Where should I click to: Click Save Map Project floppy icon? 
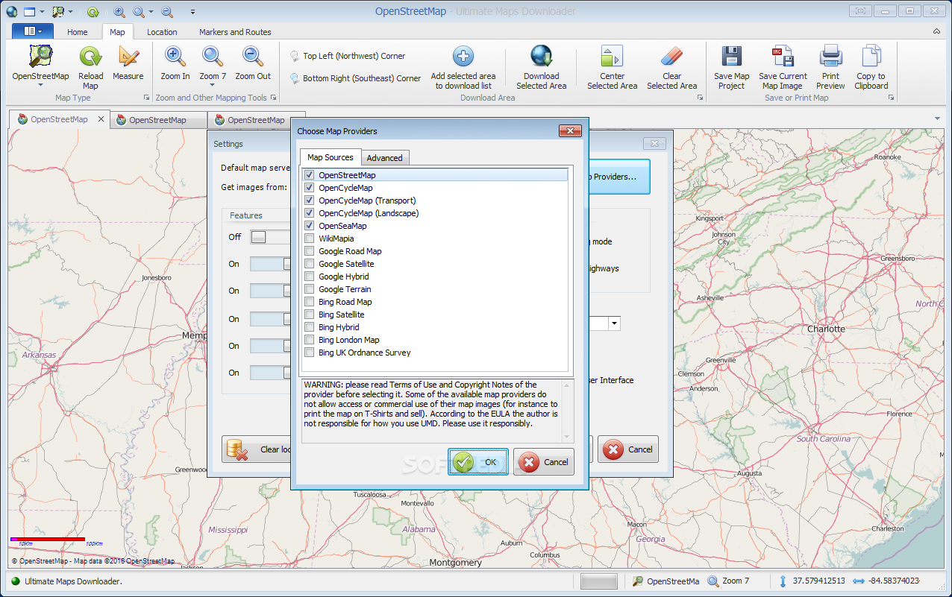coord(731,57)
